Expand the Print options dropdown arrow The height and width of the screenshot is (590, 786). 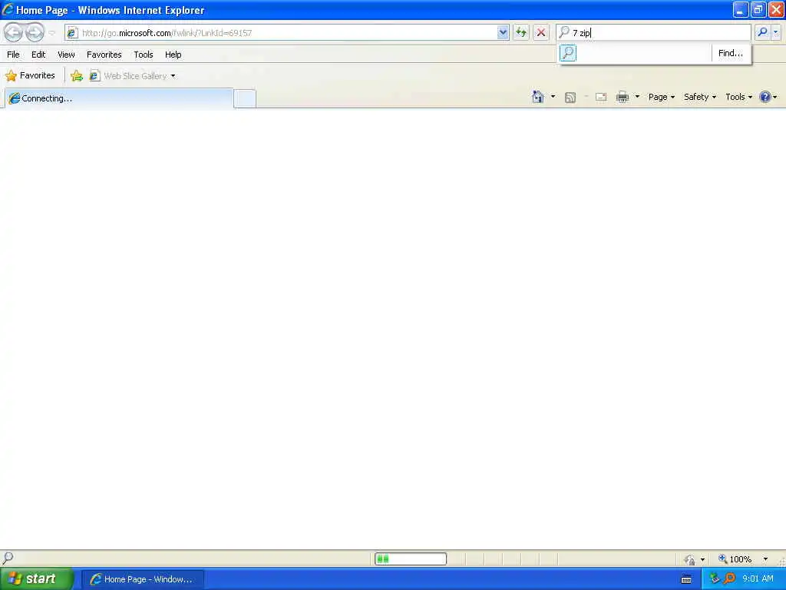tap(637, 97)
